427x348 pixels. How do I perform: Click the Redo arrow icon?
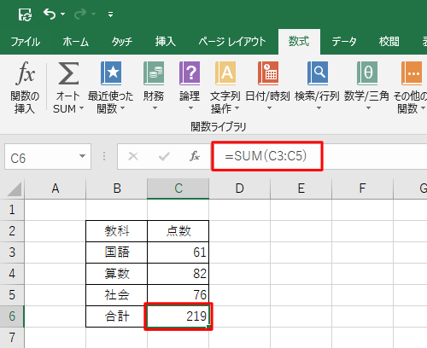pyautogui.click(x=80, y=14)
